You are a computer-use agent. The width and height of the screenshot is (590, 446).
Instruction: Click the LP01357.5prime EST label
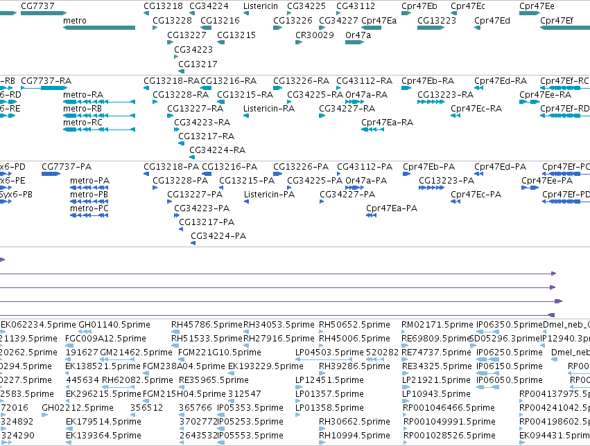[x=329, y=394]
